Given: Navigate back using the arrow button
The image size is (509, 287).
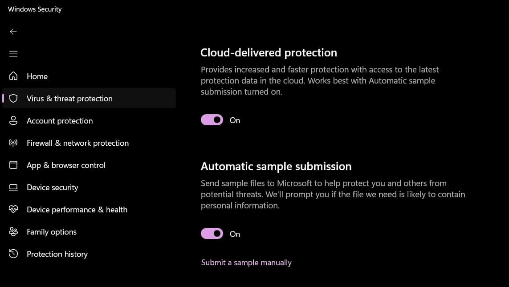Looking at the screenshot, I should 13,32.
